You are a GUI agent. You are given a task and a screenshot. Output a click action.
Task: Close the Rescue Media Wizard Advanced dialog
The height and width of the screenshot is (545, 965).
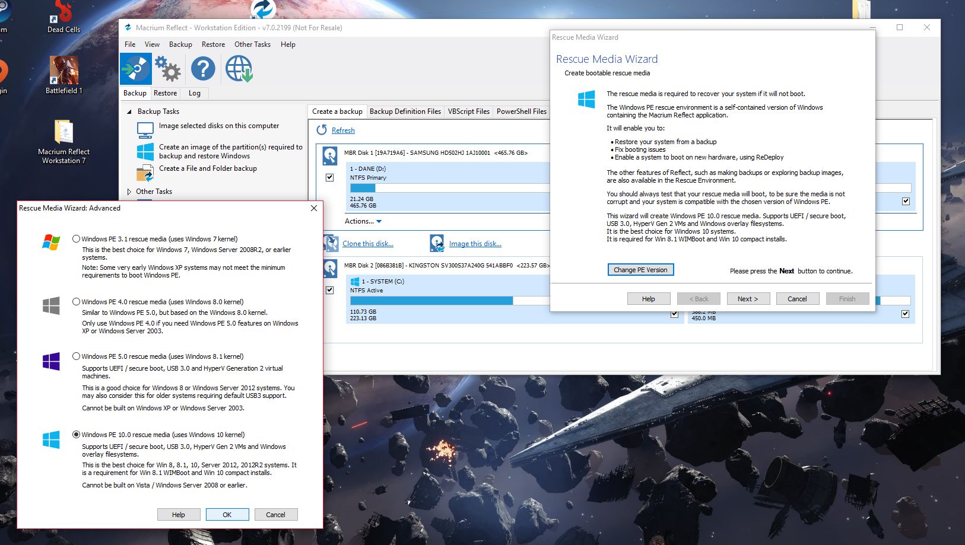pyautogui.click(x=314, y=208)
